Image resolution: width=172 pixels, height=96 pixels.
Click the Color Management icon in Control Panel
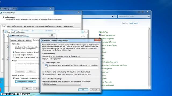pos(100,35)
